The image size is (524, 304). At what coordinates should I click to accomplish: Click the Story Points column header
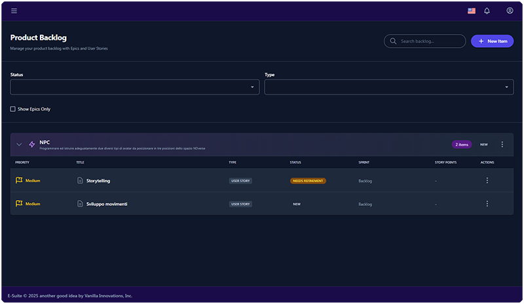445,162
